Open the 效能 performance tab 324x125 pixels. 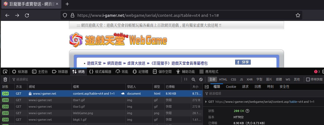122,72
